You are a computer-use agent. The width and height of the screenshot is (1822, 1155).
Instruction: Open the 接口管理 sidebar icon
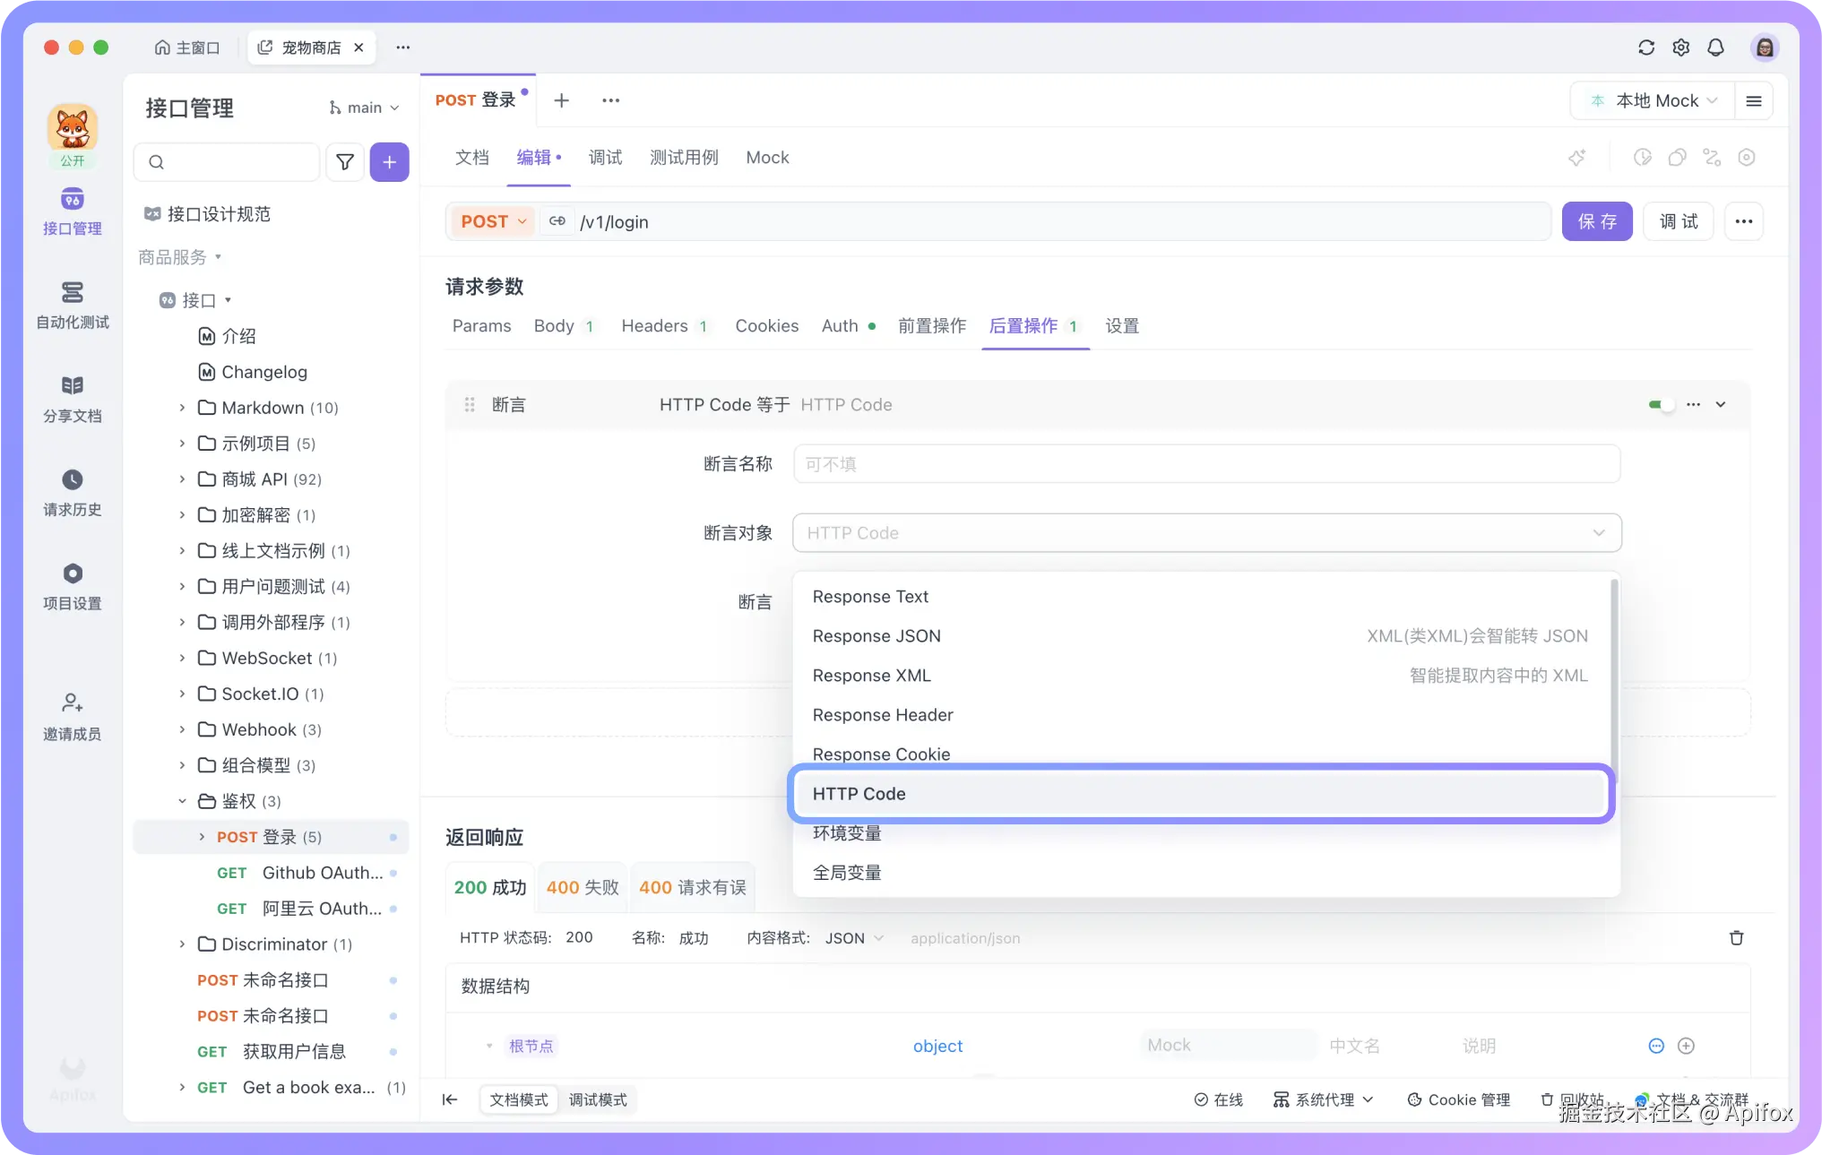point(72,212)
